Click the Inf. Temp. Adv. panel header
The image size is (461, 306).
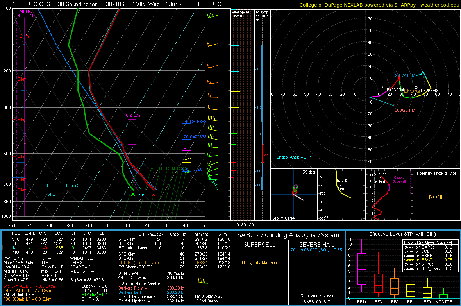click(262, 16)
